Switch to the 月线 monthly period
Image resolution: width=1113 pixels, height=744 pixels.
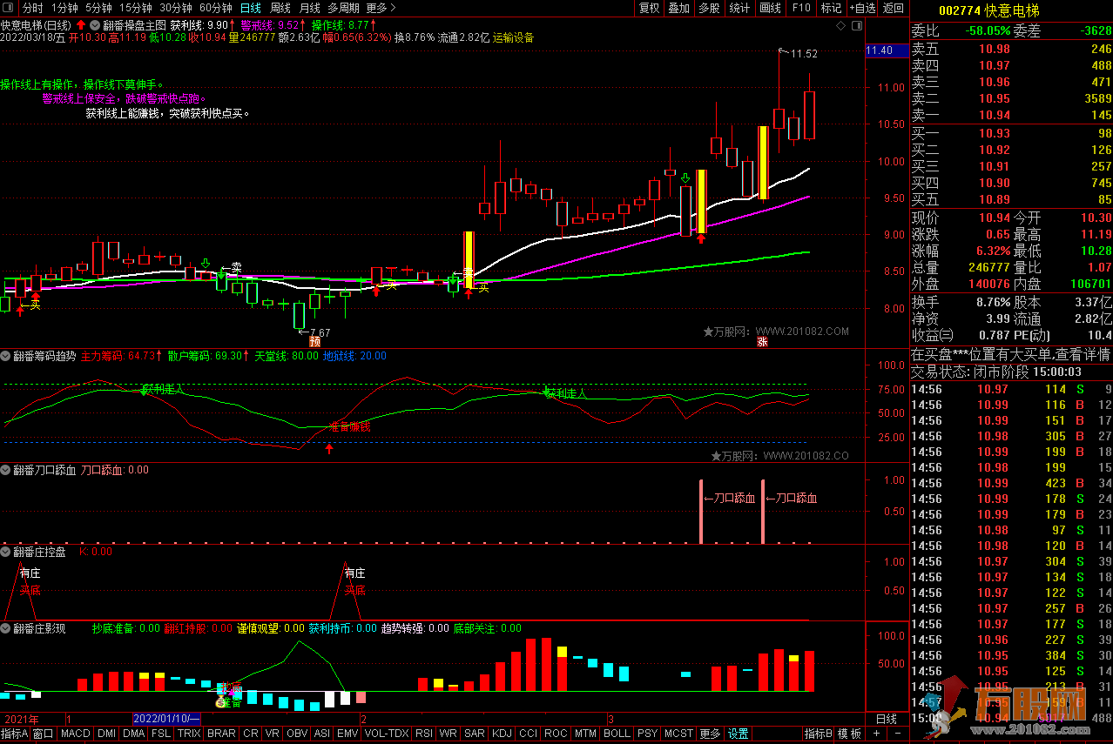pos(310,8)
